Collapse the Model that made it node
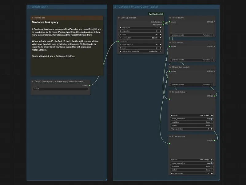Image resolution: width=246 pixels, height=185 pixels. [x=170, y=67]
